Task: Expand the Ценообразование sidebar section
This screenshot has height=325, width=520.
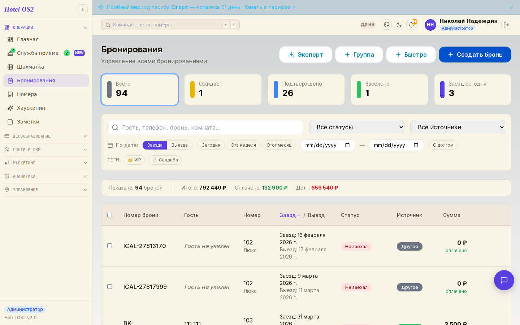Action: 46,136
